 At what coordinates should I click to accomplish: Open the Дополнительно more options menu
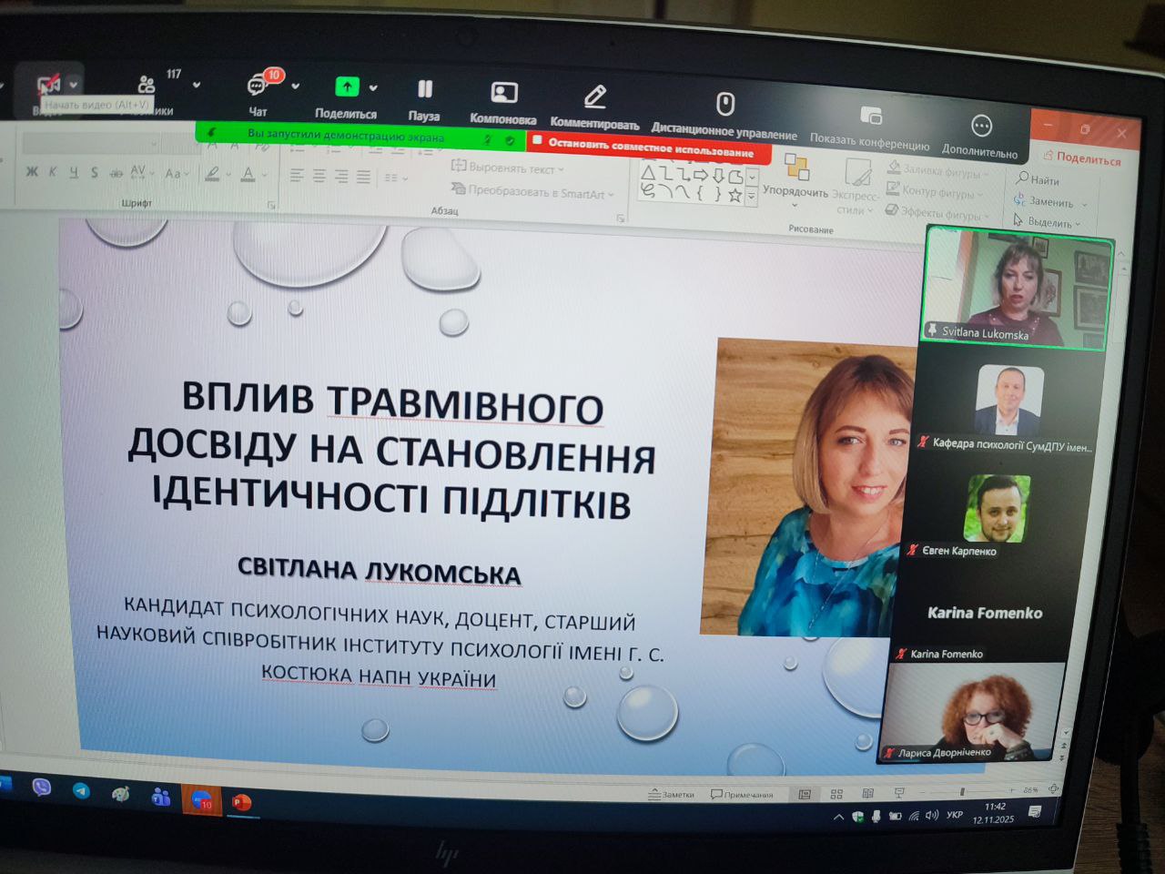tap(980, 126)
